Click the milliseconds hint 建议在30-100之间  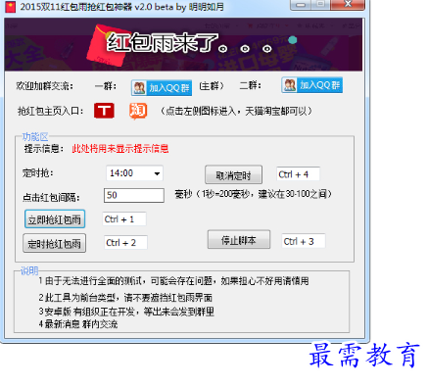point(254,194)
